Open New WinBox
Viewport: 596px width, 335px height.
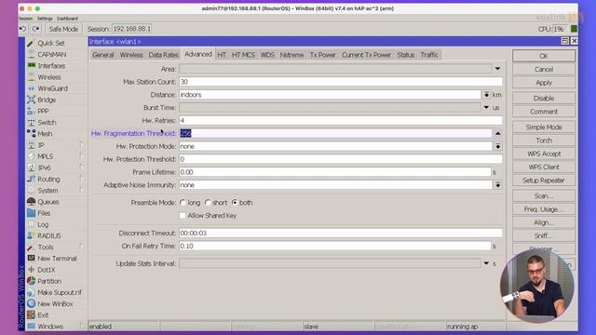tap(55, 304)
